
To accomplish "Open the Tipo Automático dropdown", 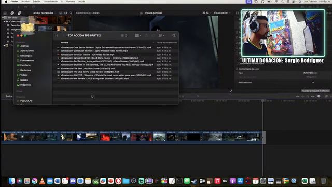I will tap(310, 73).
